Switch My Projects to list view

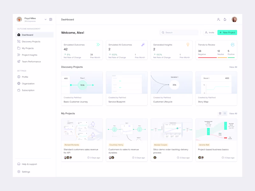coord(225,113)
